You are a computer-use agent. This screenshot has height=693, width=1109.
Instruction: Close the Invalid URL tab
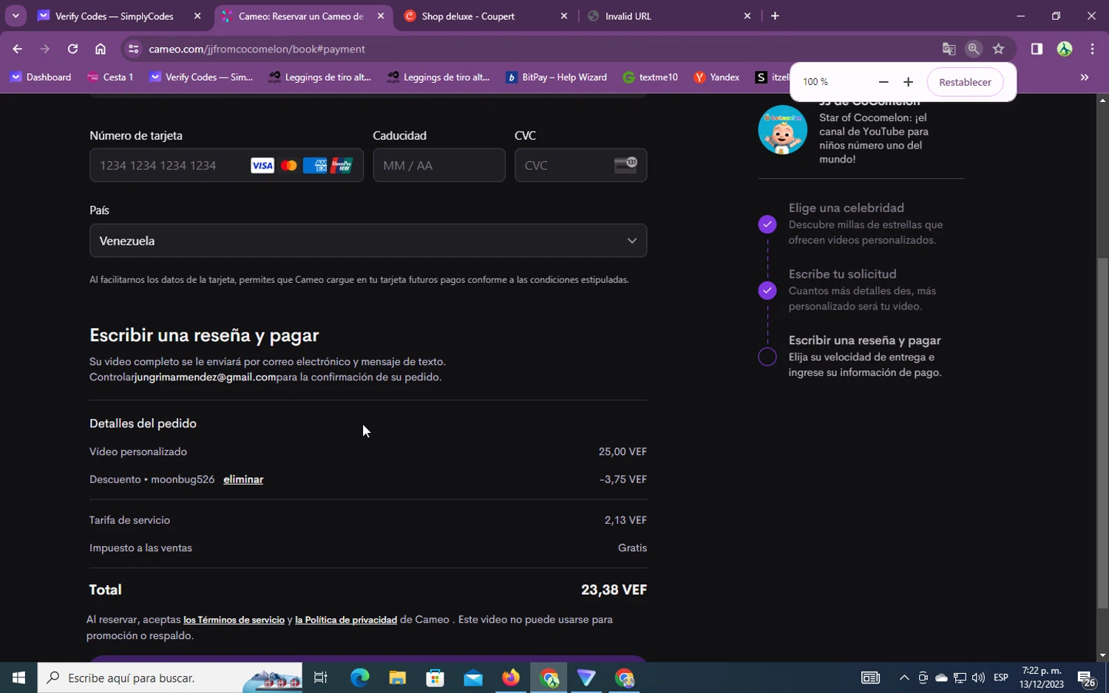pyautogui.click(x=747, y=16)
